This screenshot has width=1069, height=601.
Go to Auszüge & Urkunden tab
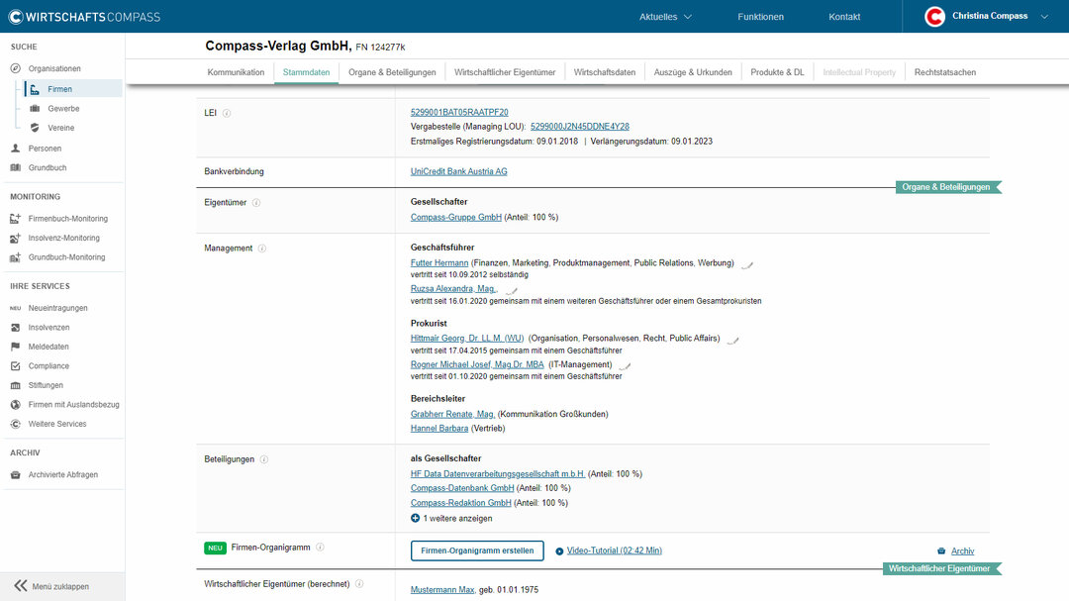tap(693, 72)
